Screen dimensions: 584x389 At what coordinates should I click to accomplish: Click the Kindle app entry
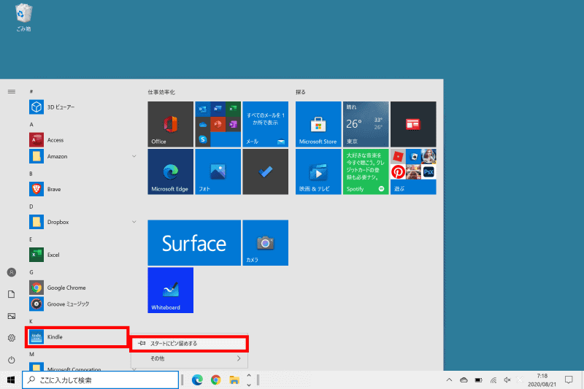coord(77,337)
